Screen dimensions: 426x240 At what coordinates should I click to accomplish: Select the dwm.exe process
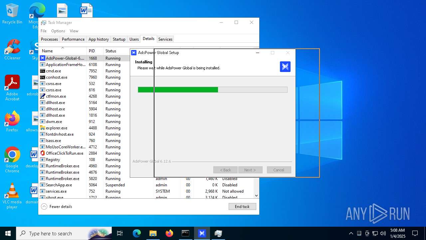[85, 122]
